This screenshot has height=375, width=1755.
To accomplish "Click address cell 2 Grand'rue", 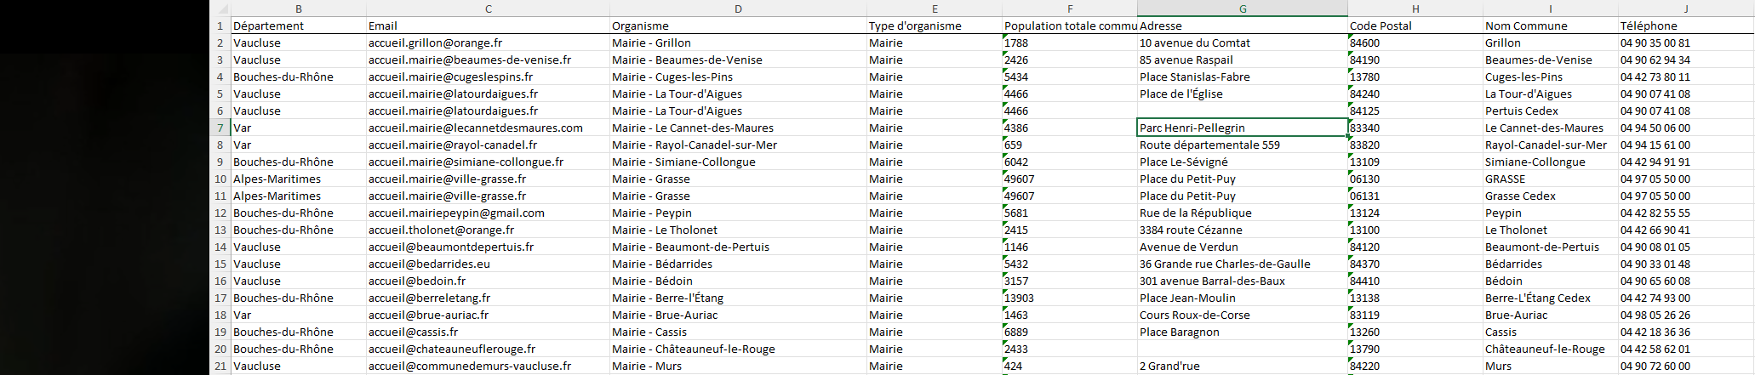I will [x=1242, y=366].
